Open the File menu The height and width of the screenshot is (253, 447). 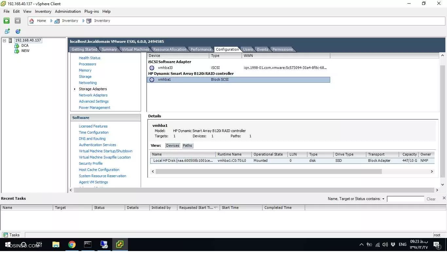coord(7,11)
